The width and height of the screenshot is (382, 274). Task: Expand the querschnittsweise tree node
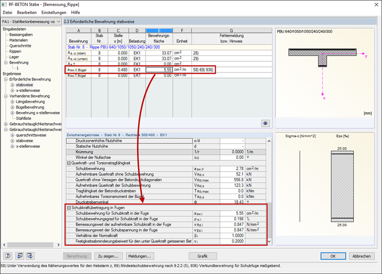click(x=12, y=135)
